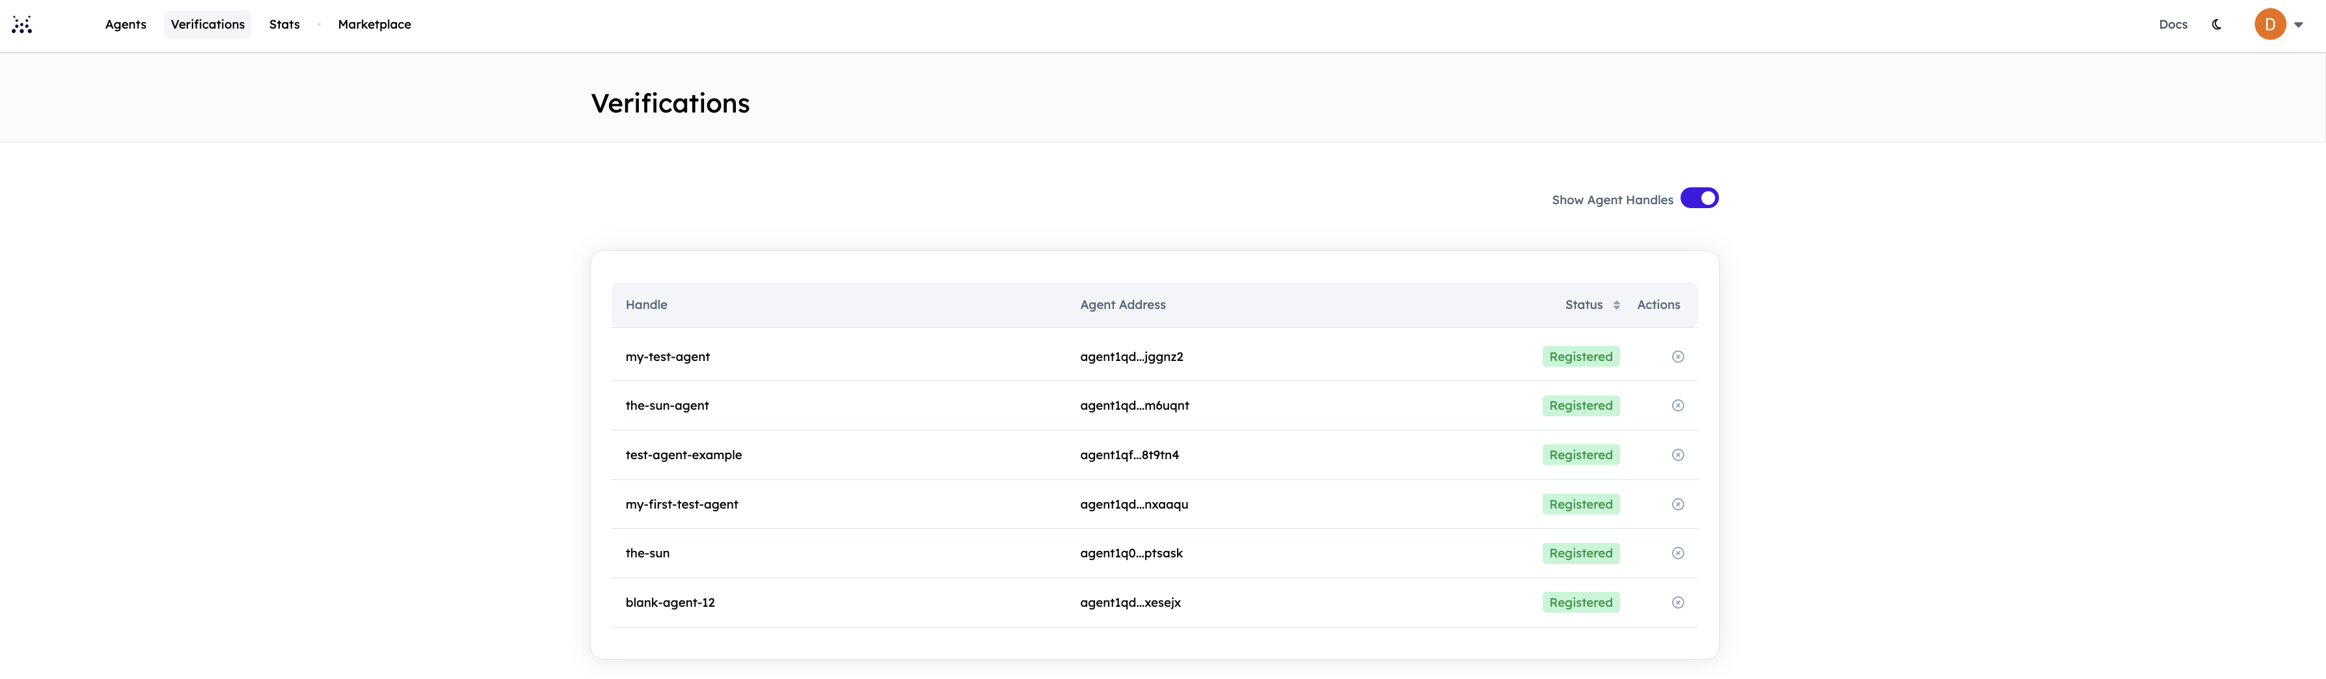Open the user account dropdown arrow
This screenshot has width=2326, height=679.
point(2298,24)
